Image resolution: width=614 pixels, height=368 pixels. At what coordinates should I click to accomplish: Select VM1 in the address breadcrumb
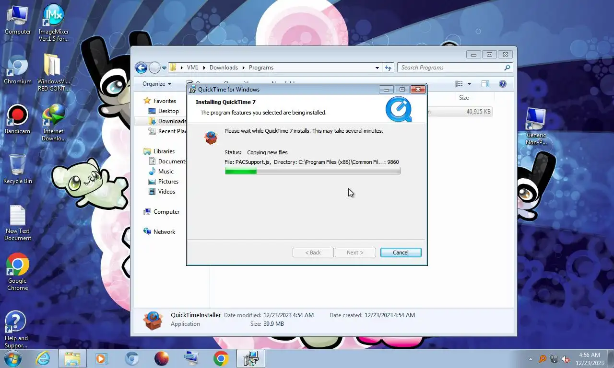192,68
